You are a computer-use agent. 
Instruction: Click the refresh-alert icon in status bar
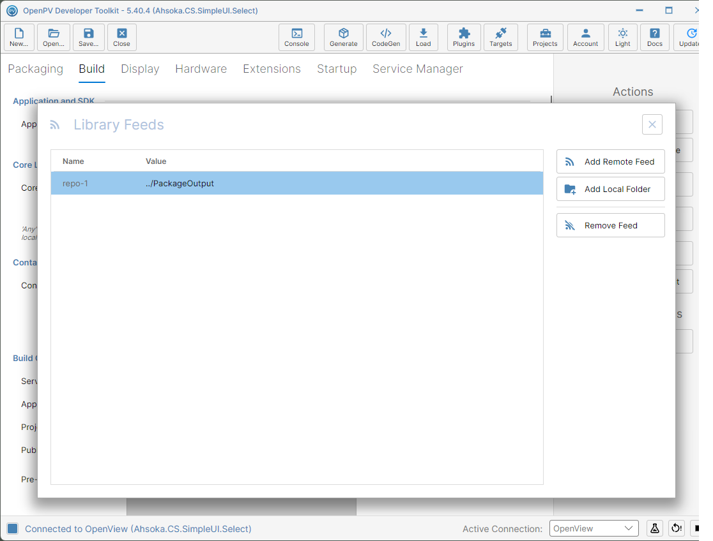click(677, 528)
